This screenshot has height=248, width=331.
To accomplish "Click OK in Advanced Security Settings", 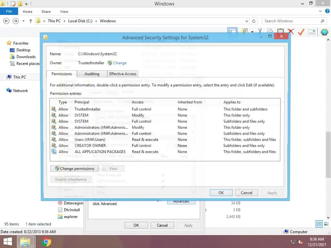I will [221, 192].
